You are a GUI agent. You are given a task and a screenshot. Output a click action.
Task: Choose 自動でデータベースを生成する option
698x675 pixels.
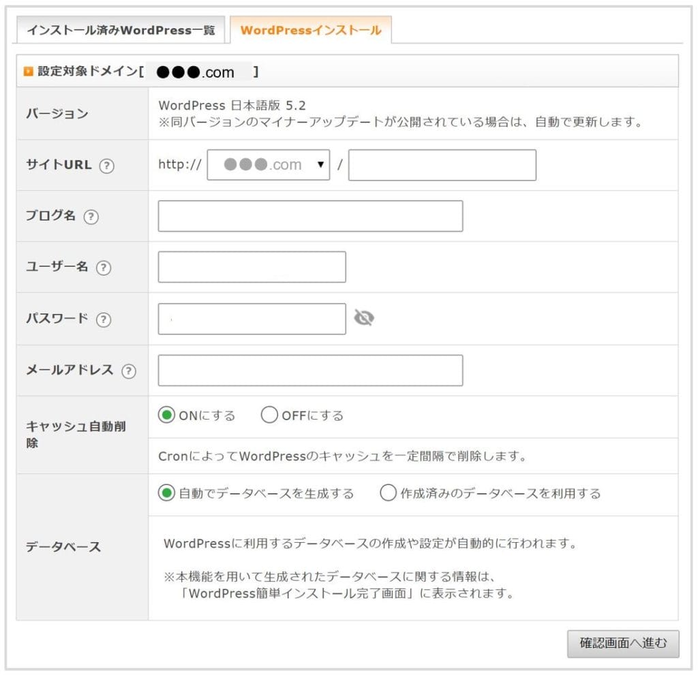pos(166,493)
